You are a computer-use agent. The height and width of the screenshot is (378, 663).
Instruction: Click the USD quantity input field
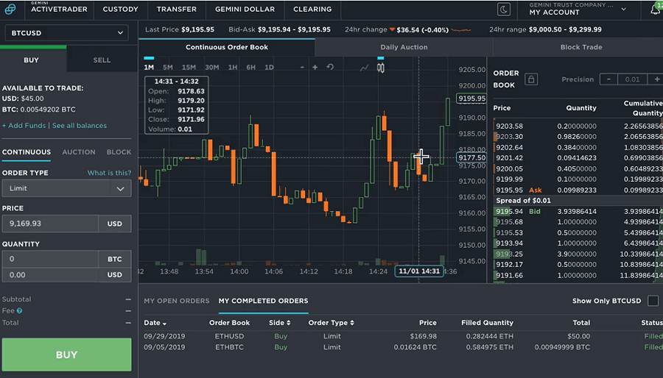50,274
